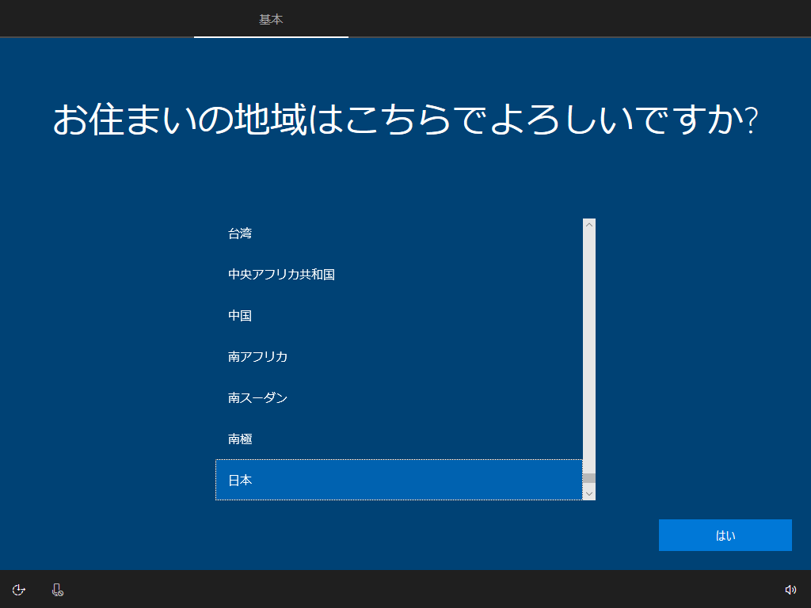Click the volume speaker icon
811x608 pixels.
pyautogui.click(x=790, y=590)
